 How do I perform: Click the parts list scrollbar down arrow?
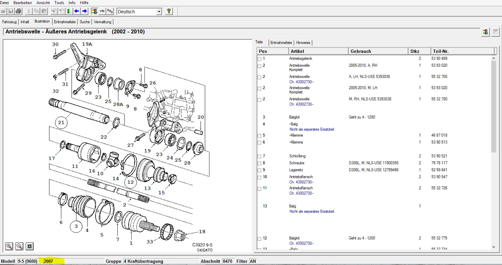494,247
